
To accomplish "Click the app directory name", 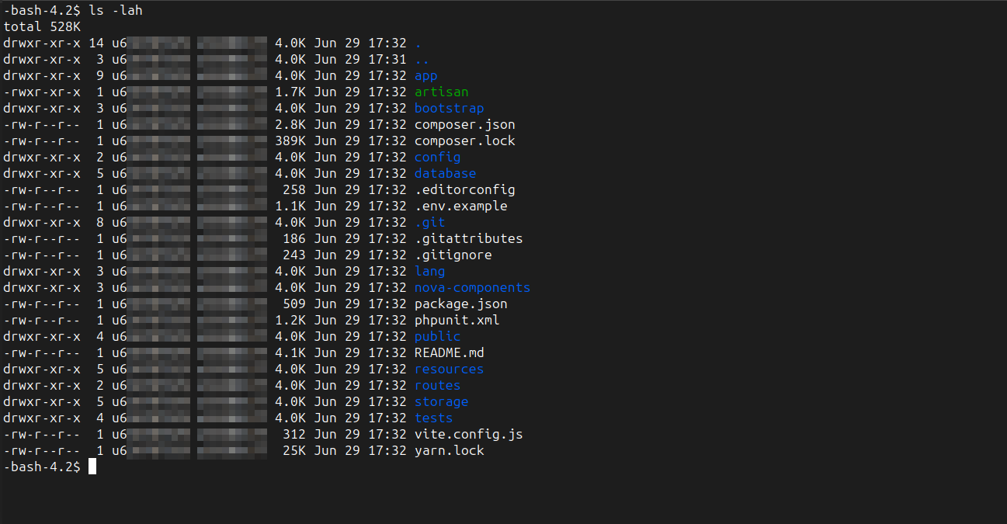I will [425, 75].
